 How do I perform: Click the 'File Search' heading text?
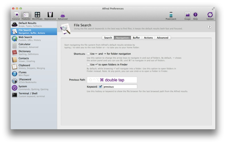(83, 25)
